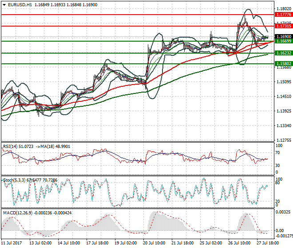The width and height of the screenshot is (293, 248).
Task: Click the red 1.17315 resistance price label
Action: (284, 26)
